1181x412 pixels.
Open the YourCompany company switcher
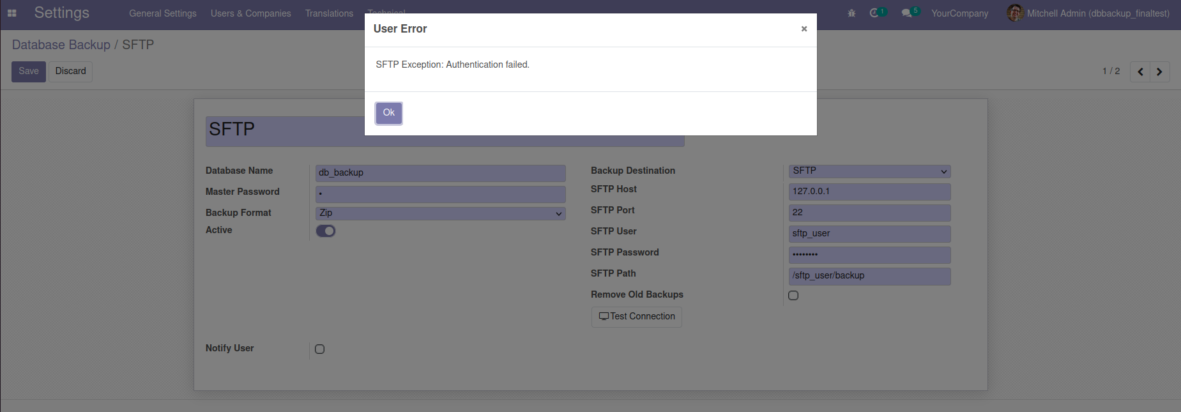tap(959, 13)
